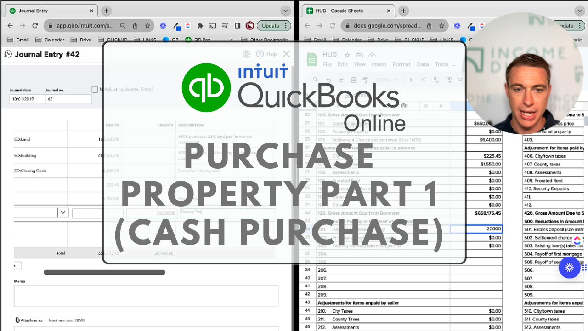Apply currency format using the dollar sign icon
Viewport: 588px width, 331px height.
point(411,80)
